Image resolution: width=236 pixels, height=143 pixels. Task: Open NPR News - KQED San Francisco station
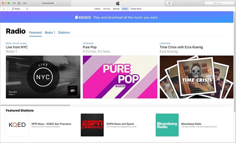51,124
